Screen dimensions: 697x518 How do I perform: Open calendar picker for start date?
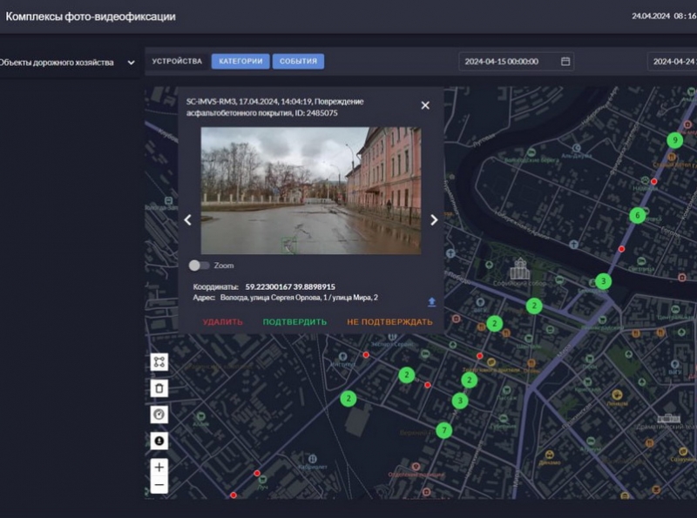pos(565,62)
